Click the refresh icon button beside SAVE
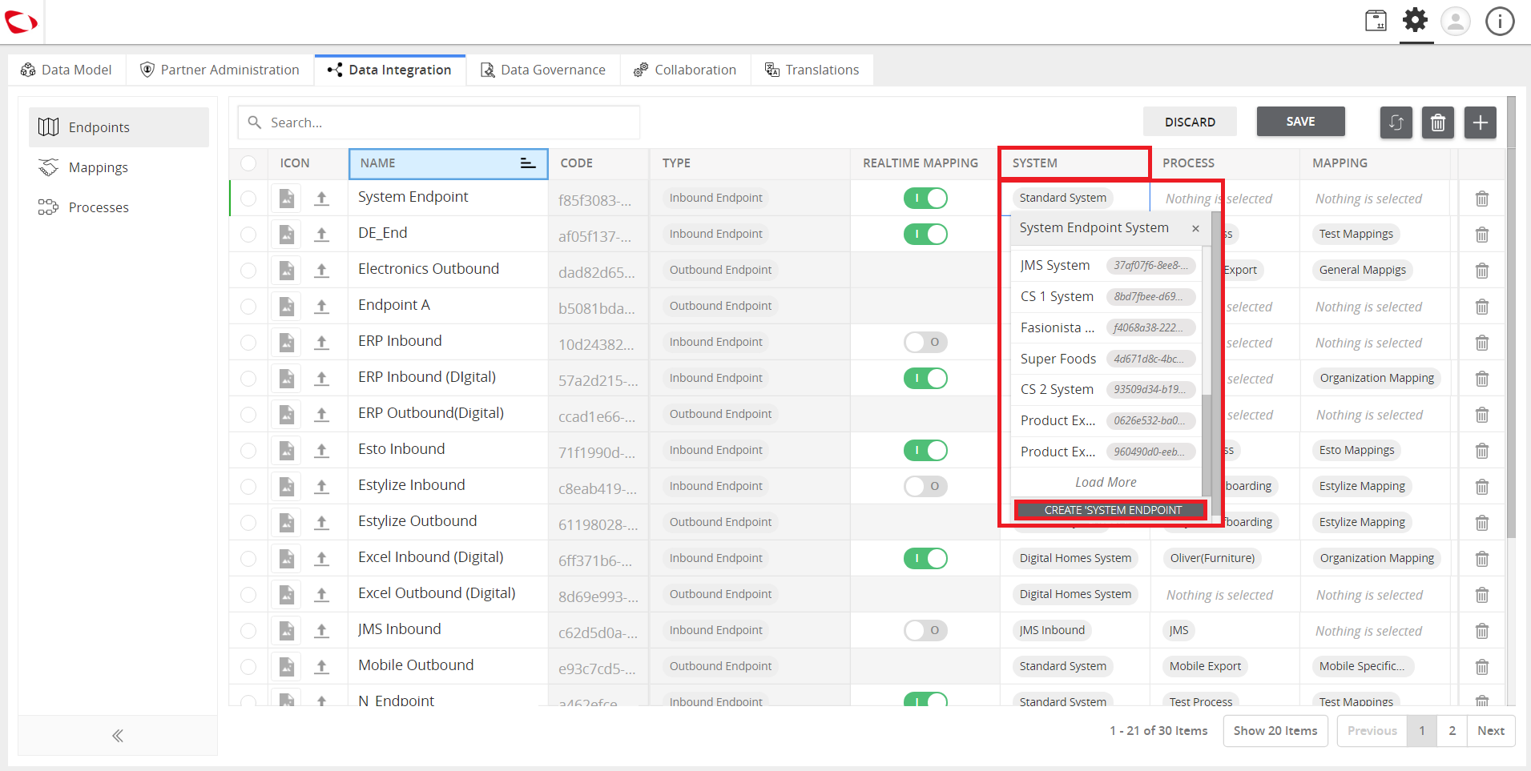This screenshot has height=771, width=1531. click(x=1396, y=122)
